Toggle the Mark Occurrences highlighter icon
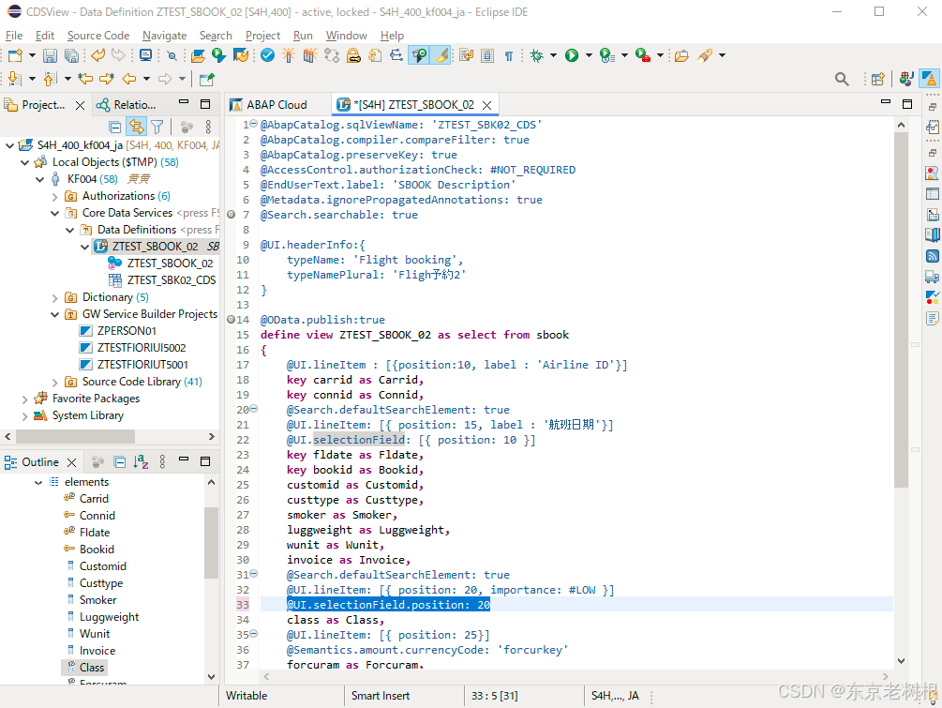 coord(441,56)
